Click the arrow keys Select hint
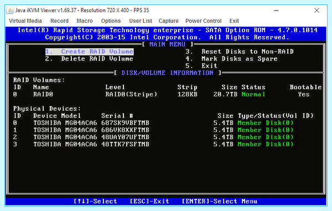The image size is (332, 211). (95, 201)
